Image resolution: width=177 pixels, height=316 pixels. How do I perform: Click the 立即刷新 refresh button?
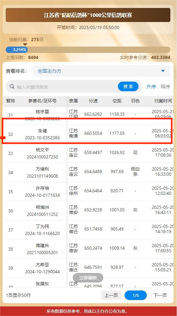88,278
